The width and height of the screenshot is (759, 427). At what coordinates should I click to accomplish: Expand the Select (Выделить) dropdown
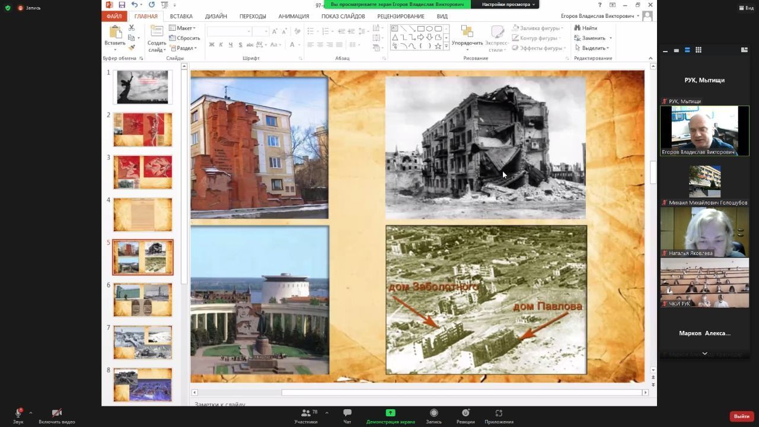click(592, 48)
